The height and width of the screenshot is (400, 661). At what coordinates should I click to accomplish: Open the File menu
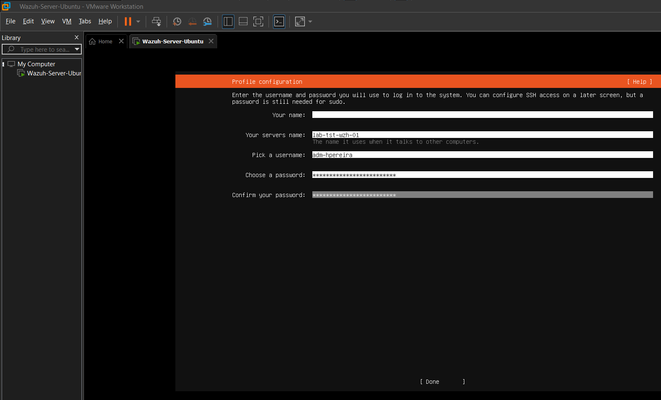click(10, 21)
